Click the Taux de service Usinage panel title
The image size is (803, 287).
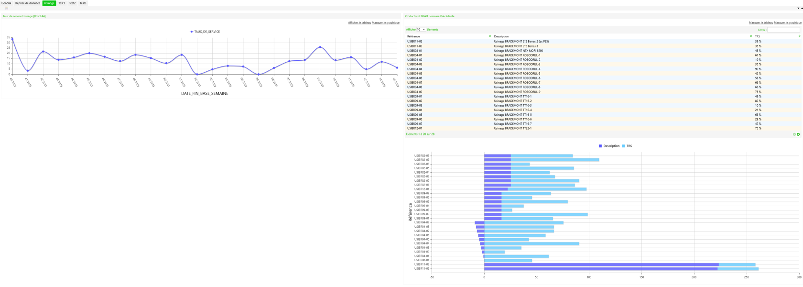24,16
